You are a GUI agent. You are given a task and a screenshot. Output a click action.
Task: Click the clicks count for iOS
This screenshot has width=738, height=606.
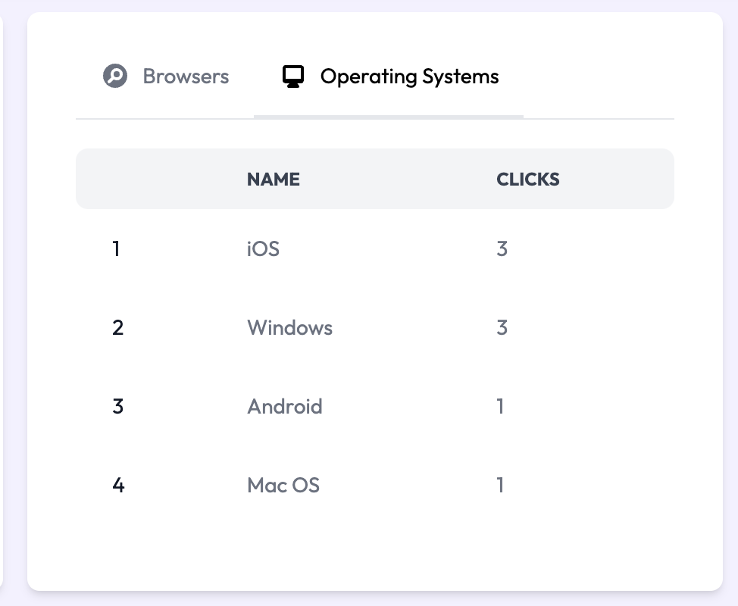click(502, 248)
